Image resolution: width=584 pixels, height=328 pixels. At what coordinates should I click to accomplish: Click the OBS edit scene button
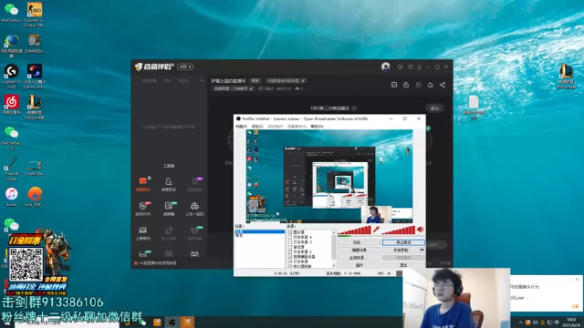coord(359,250)
